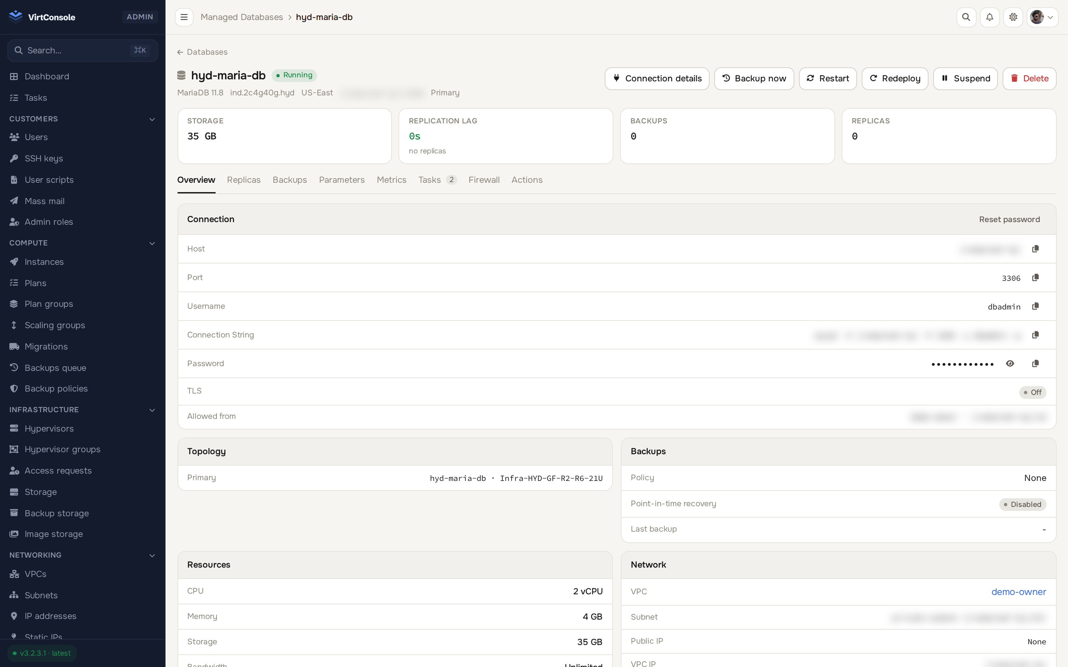This screenshot has width=1068, height=667.
Task: Switch to the Replicas tab
Action: click(244, 180)
